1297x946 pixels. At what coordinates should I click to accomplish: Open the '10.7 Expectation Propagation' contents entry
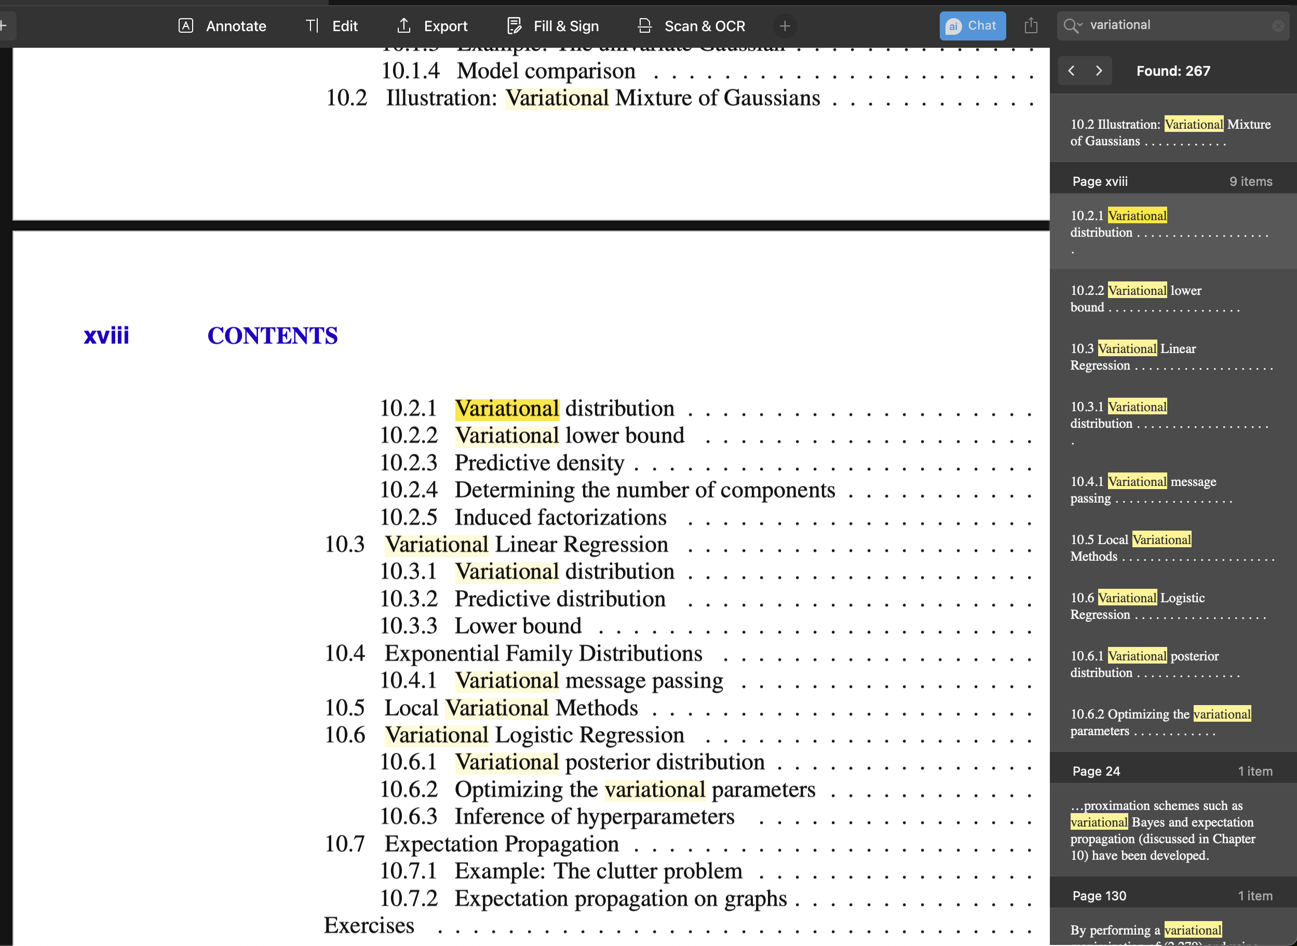501,844
